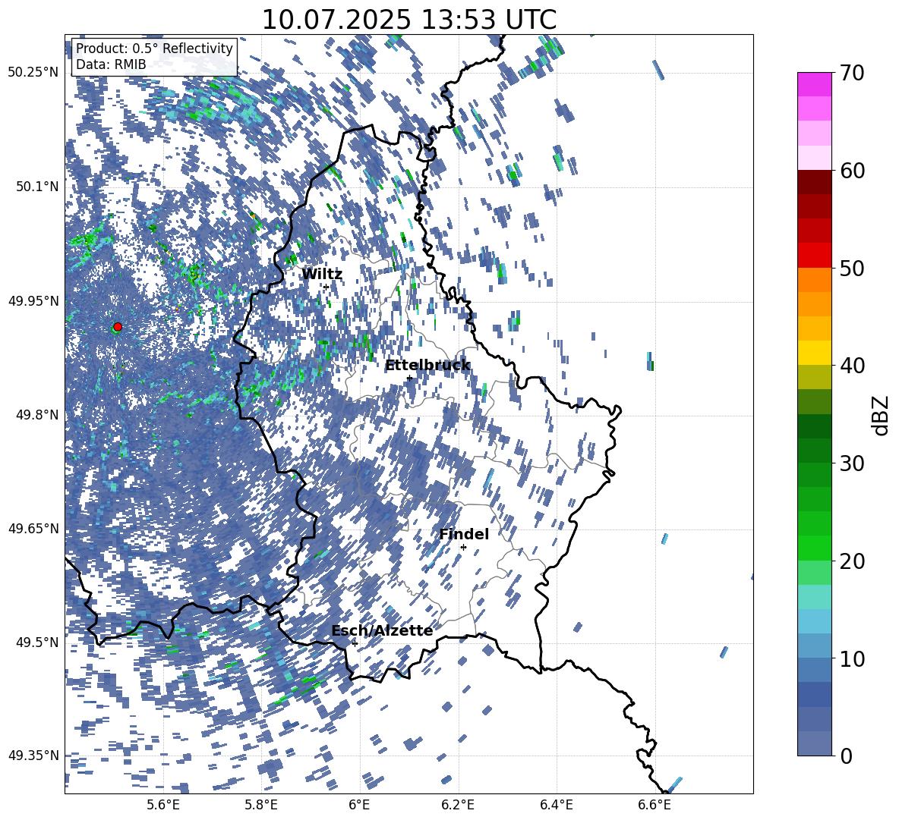Click the colorbar value 10
This screenshot has height=820, width=899.
coord(853,658)
